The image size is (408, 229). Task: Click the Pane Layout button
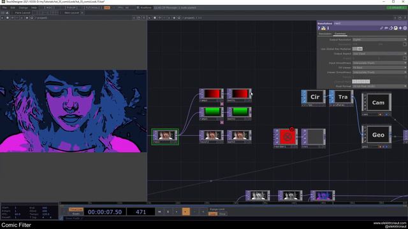coord(22,13)
